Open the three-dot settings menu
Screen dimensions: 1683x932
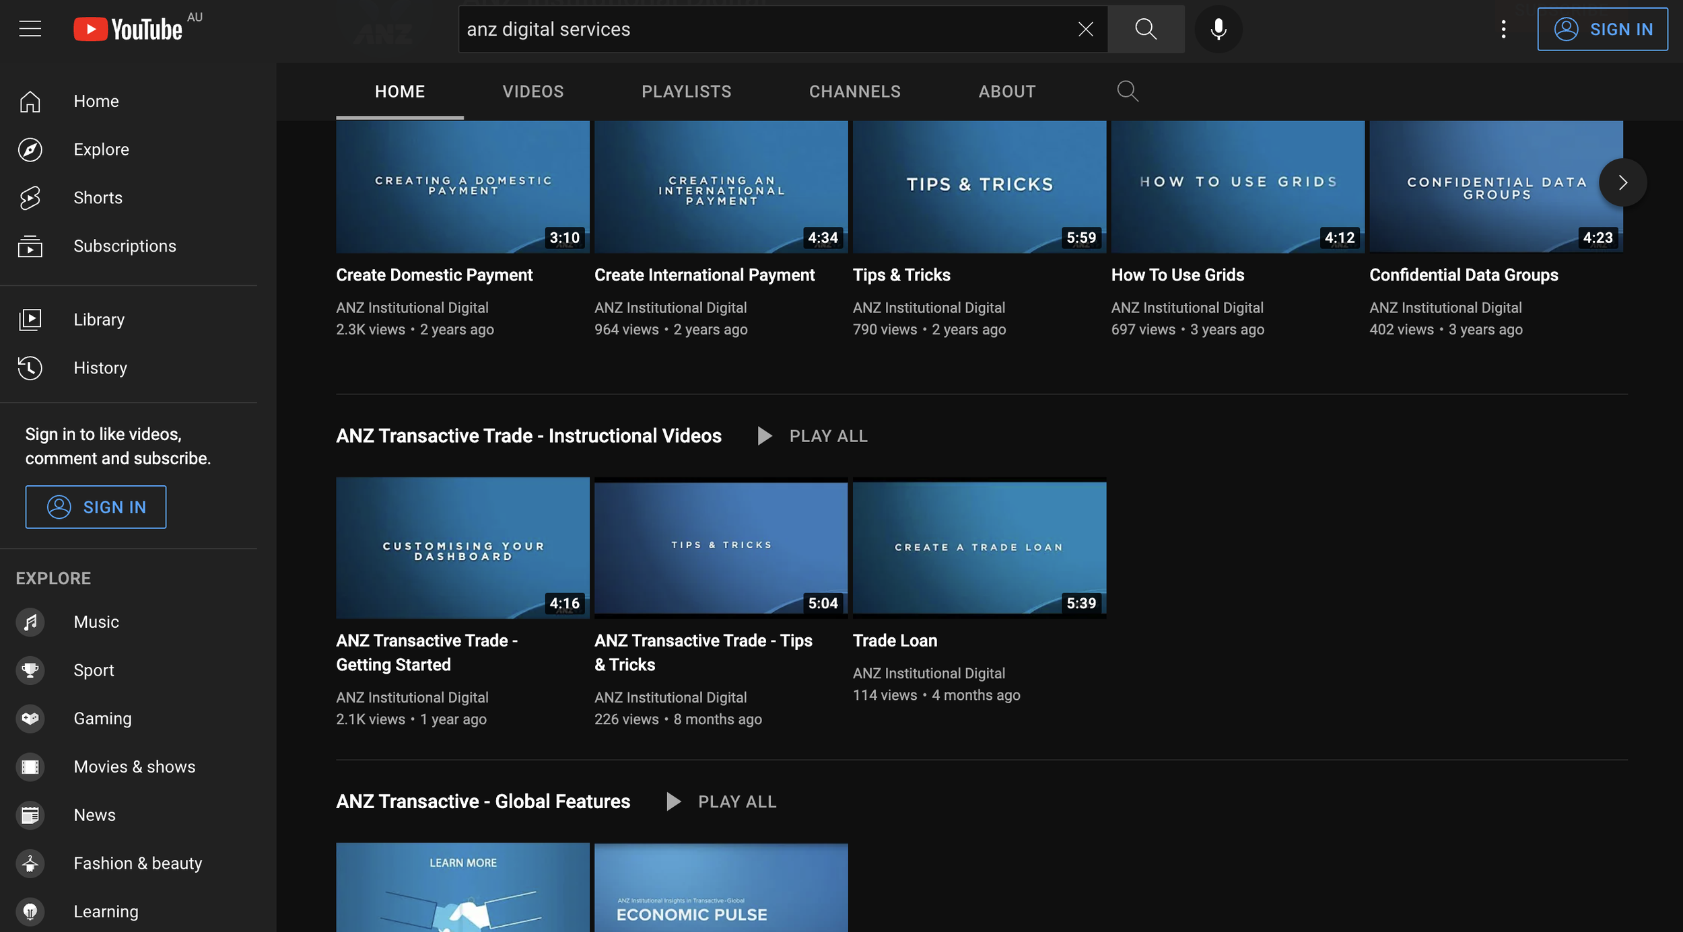click(1503, 29)
